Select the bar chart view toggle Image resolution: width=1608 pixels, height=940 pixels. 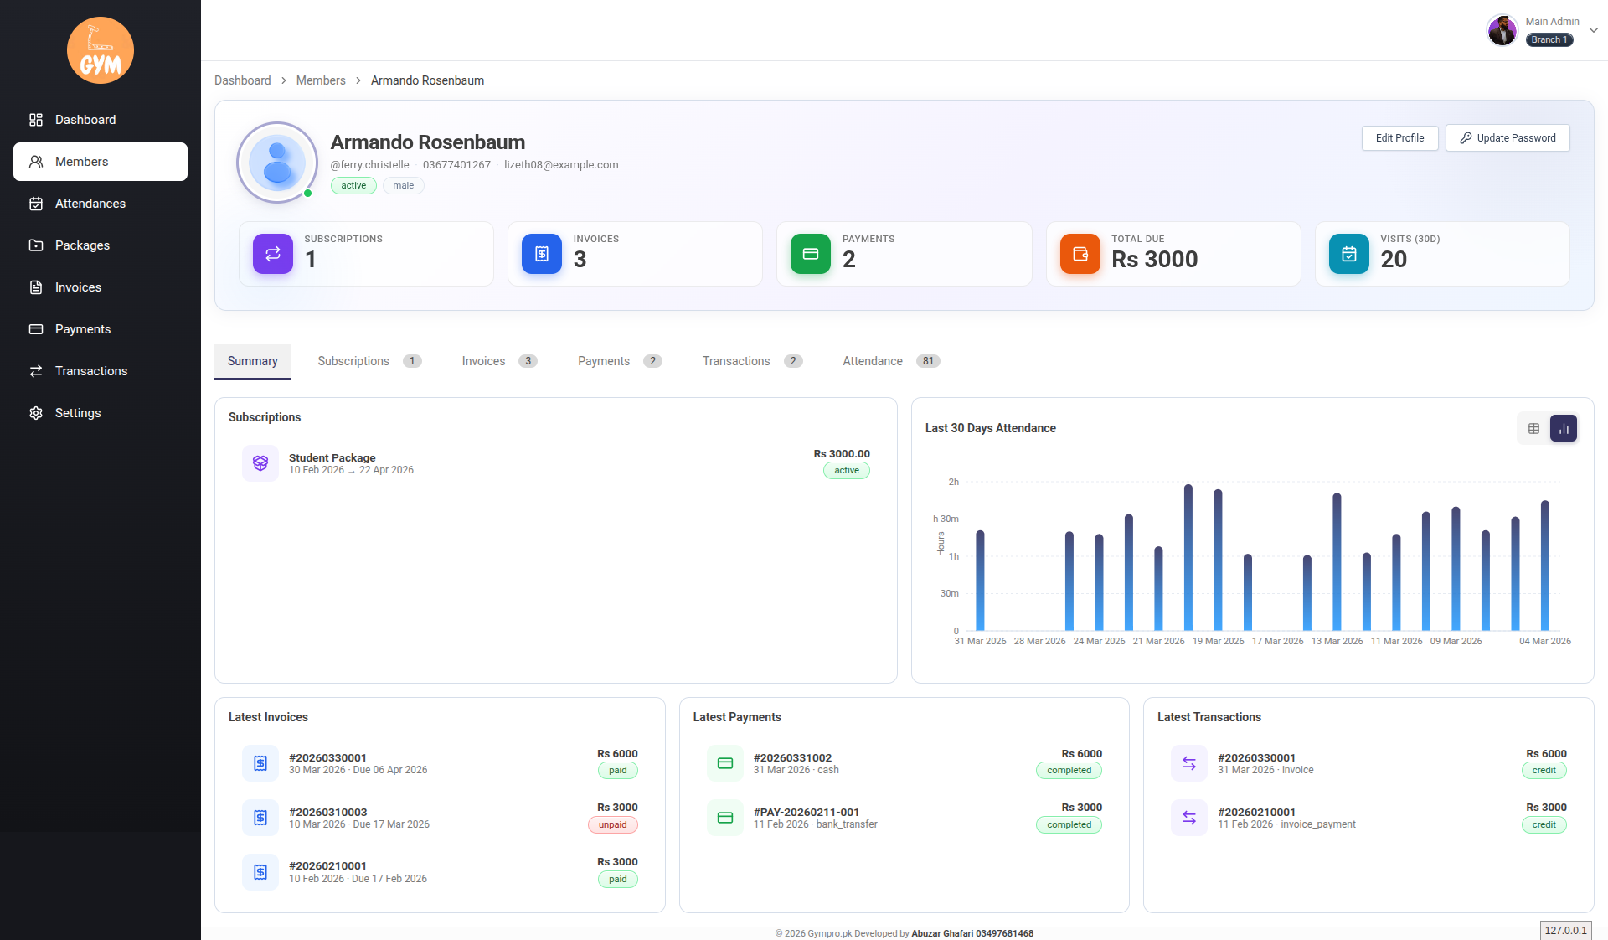pyautogui.click(x=1564, y=428)
